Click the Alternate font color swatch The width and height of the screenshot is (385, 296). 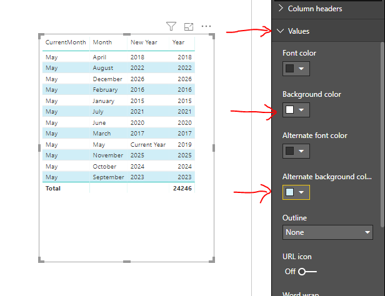290,151
